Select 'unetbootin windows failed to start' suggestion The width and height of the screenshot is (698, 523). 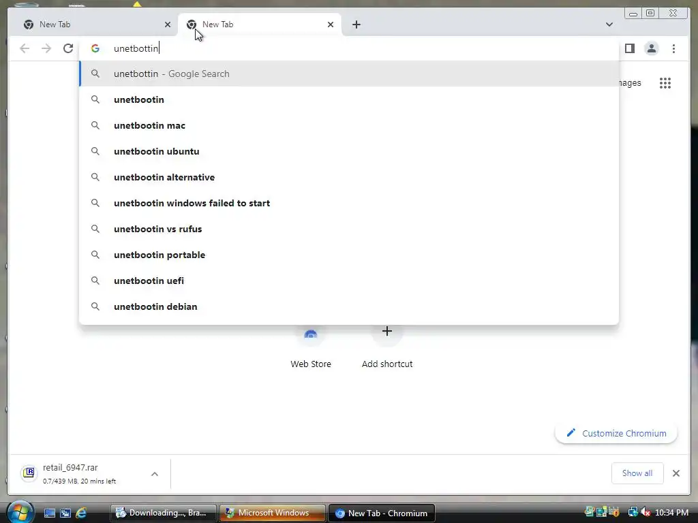click(349, 203)
